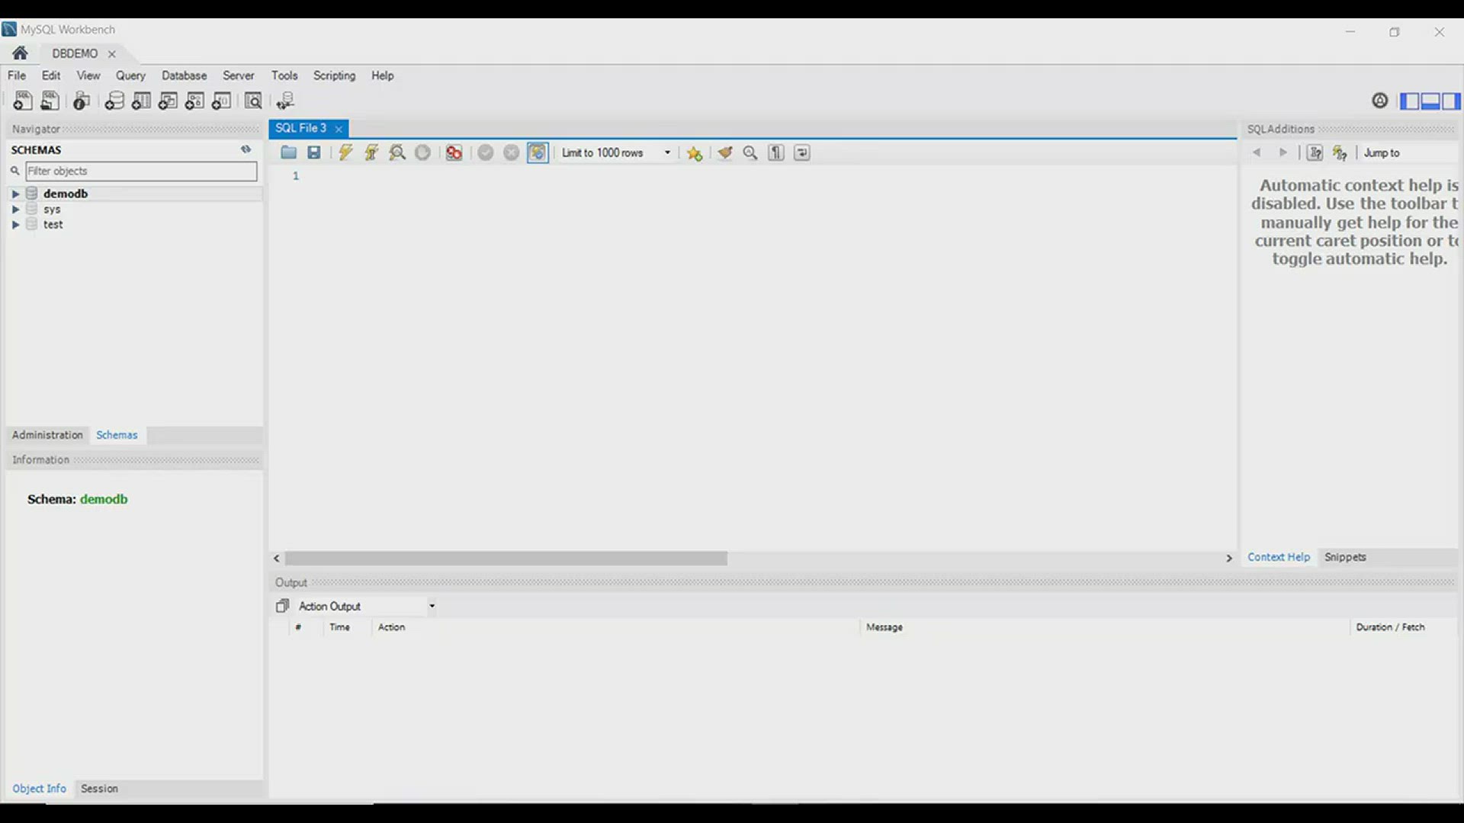Image resolution: width=1464 pixels, height=823 pixels.
Task: Stop the query being executed
Action: point(422,152)
